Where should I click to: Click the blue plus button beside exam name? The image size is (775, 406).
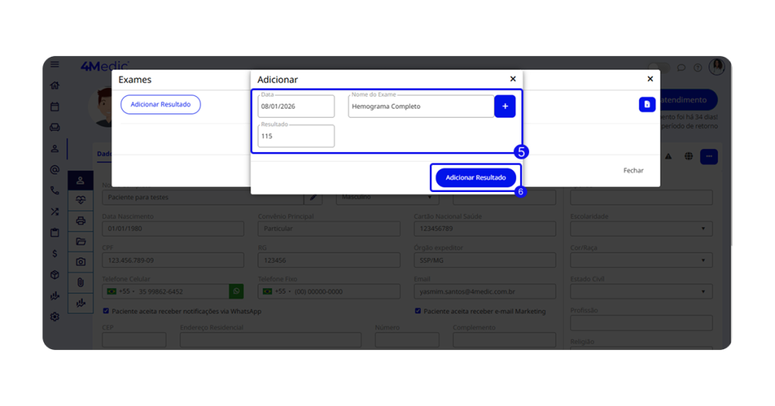[x=505, y=107]
